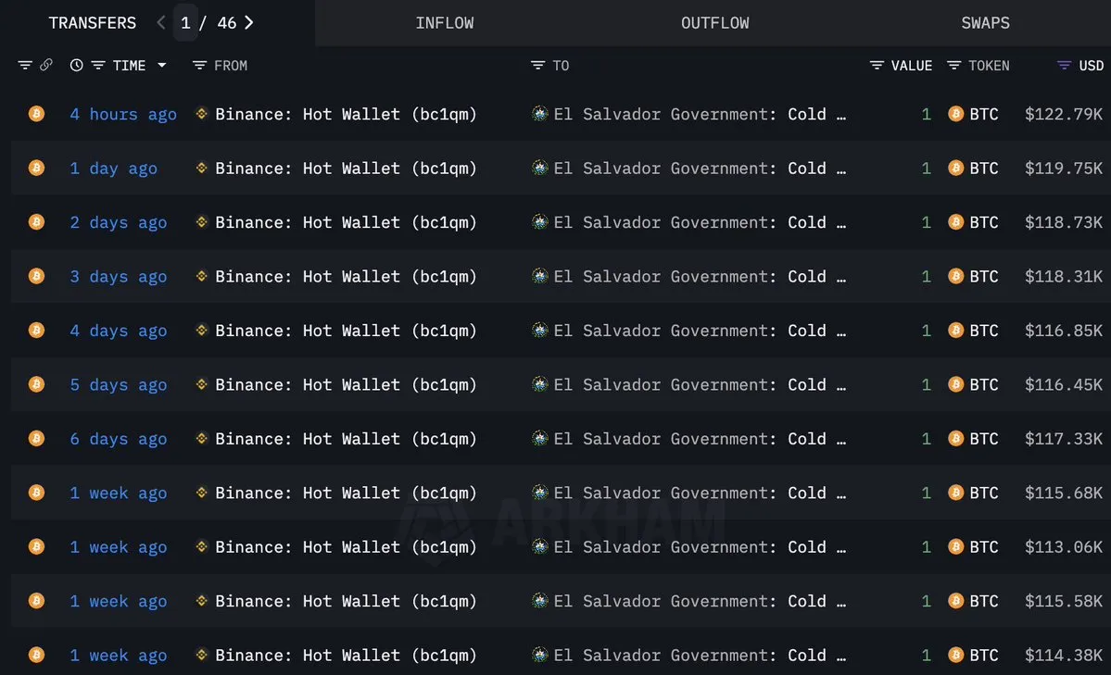Image resolution: width=1111 pixels, height=675 pixels.
Task: Open the filter icon beside the link icon
Action: pos(25,65)
